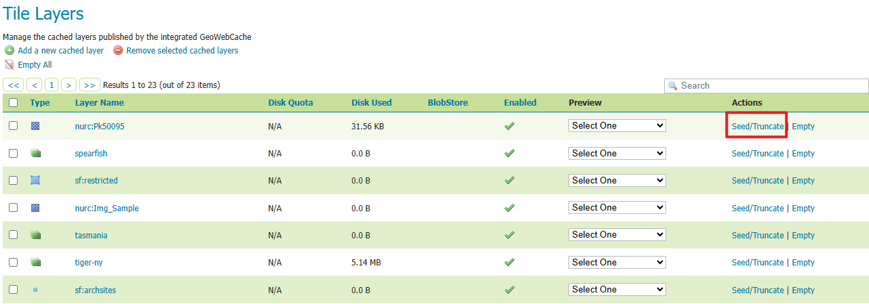Click the polygon type icon for sf:restricted

point(35,181)
